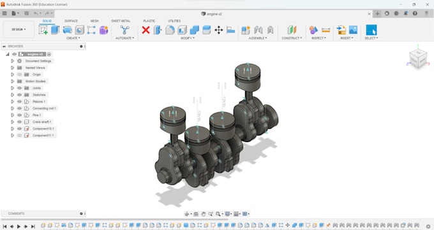Select the Shell tool
434x230 pixels.
[x=182, y=30]
